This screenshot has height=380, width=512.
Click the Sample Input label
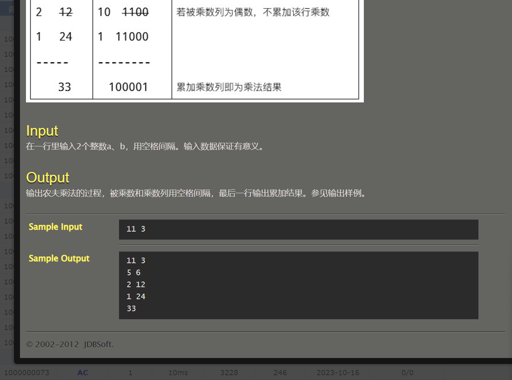56,227
